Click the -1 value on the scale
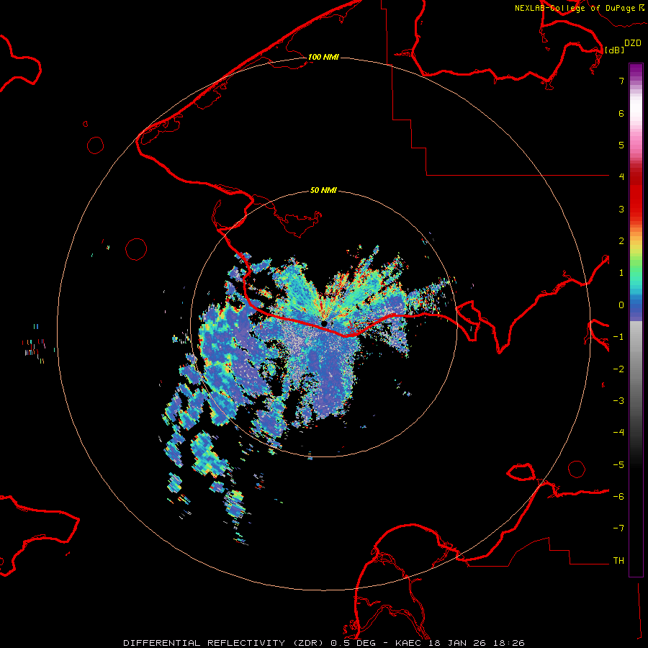 coord(618,337)
